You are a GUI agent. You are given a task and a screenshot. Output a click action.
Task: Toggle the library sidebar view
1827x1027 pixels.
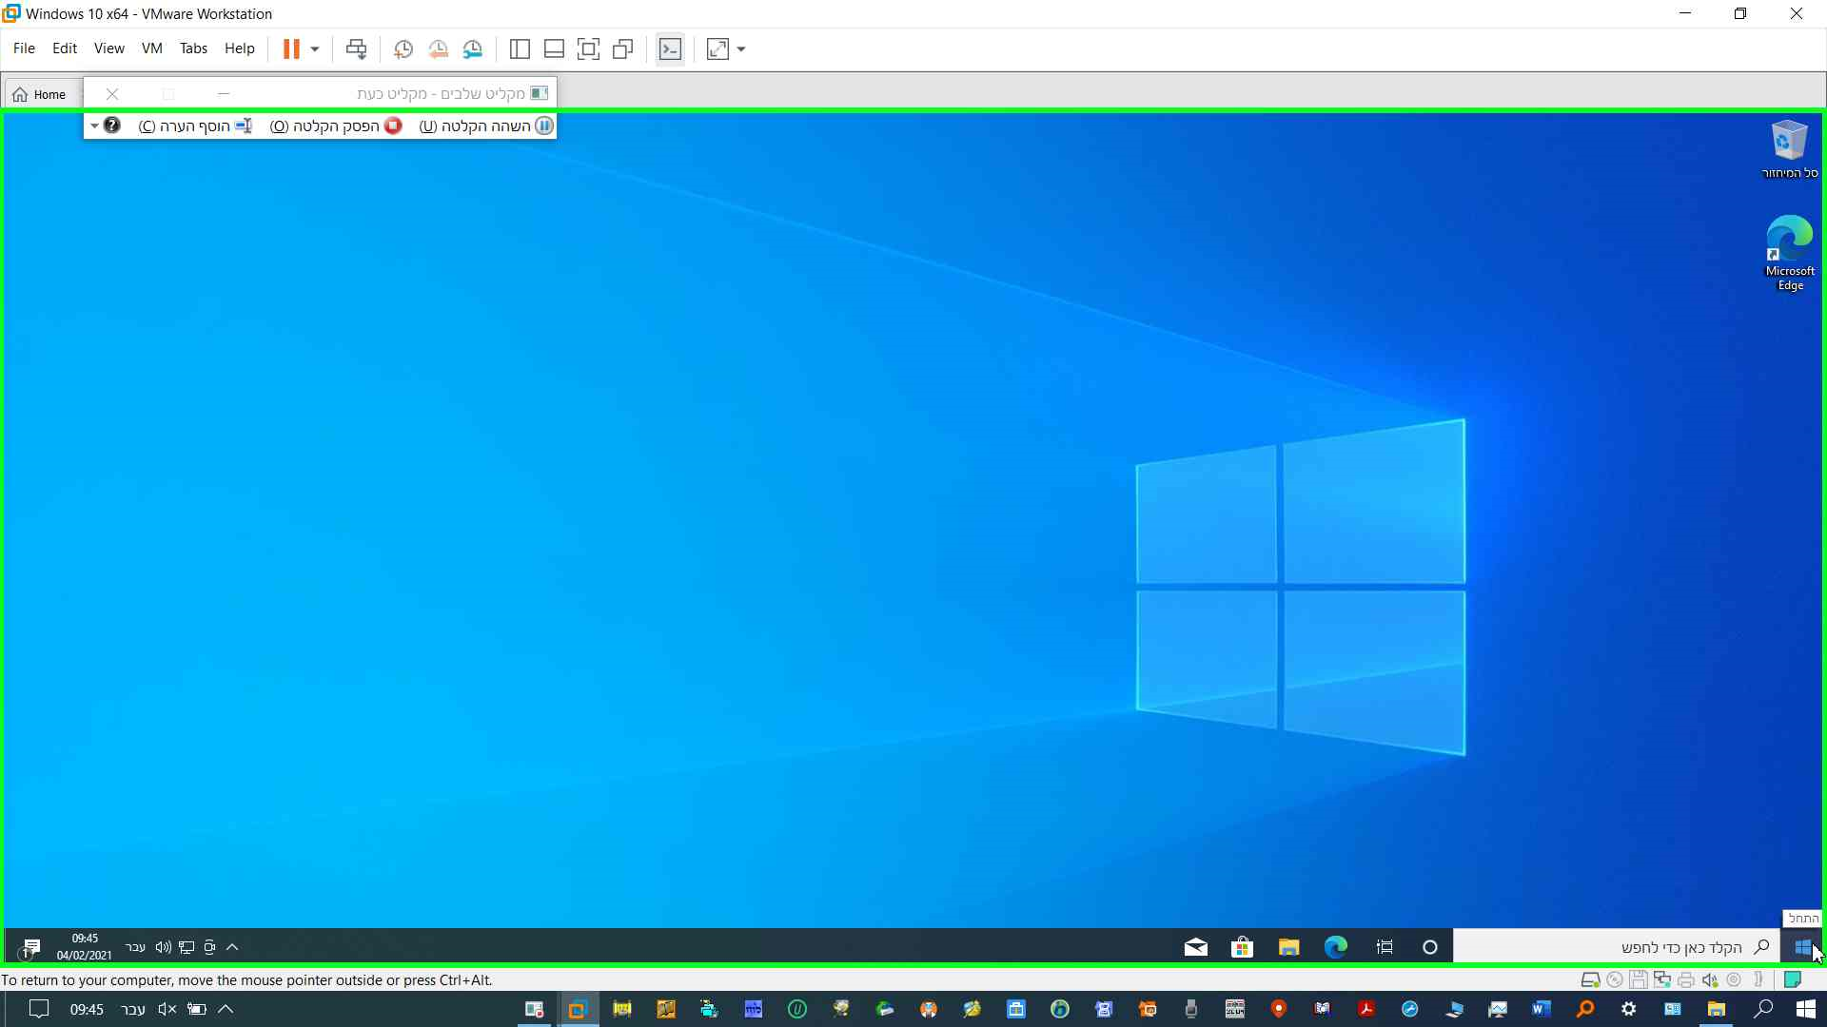[x=520, y=49]
